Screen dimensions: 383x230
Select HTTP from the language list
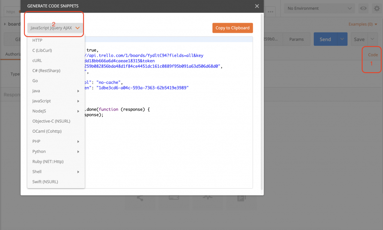(x=37, y=40)
